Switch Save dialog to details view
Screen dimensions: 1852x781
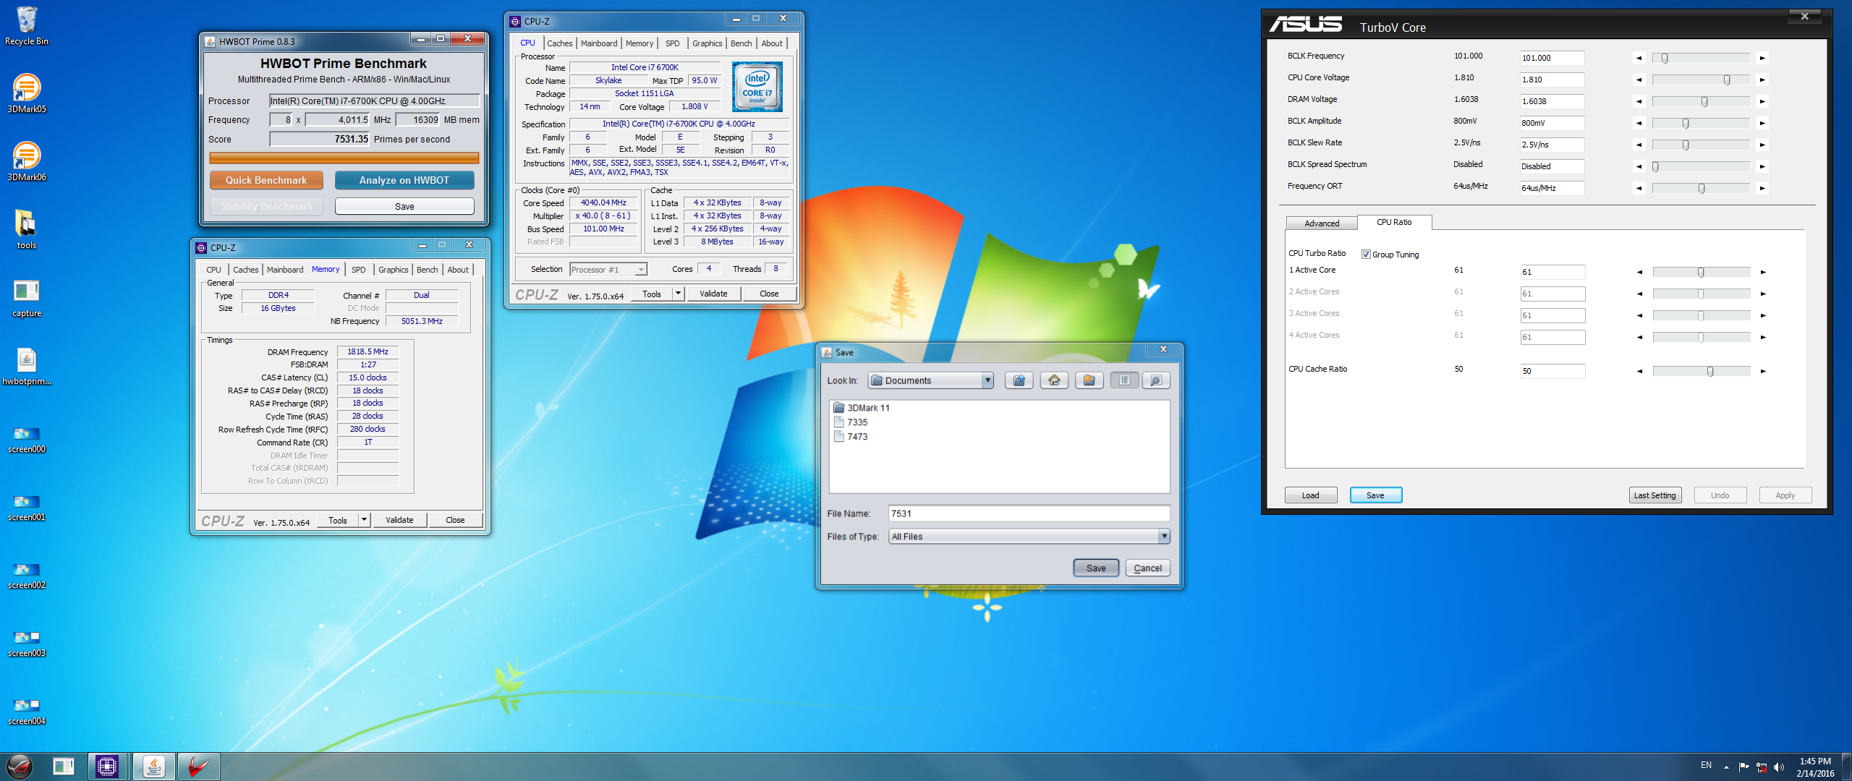(1156, 380)
